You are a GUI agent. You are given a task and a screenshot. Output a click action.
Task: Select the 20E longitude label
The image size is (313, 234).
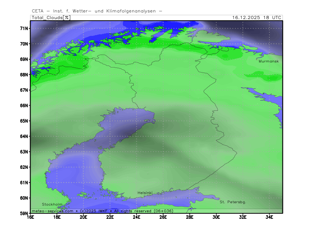point(84,217)
